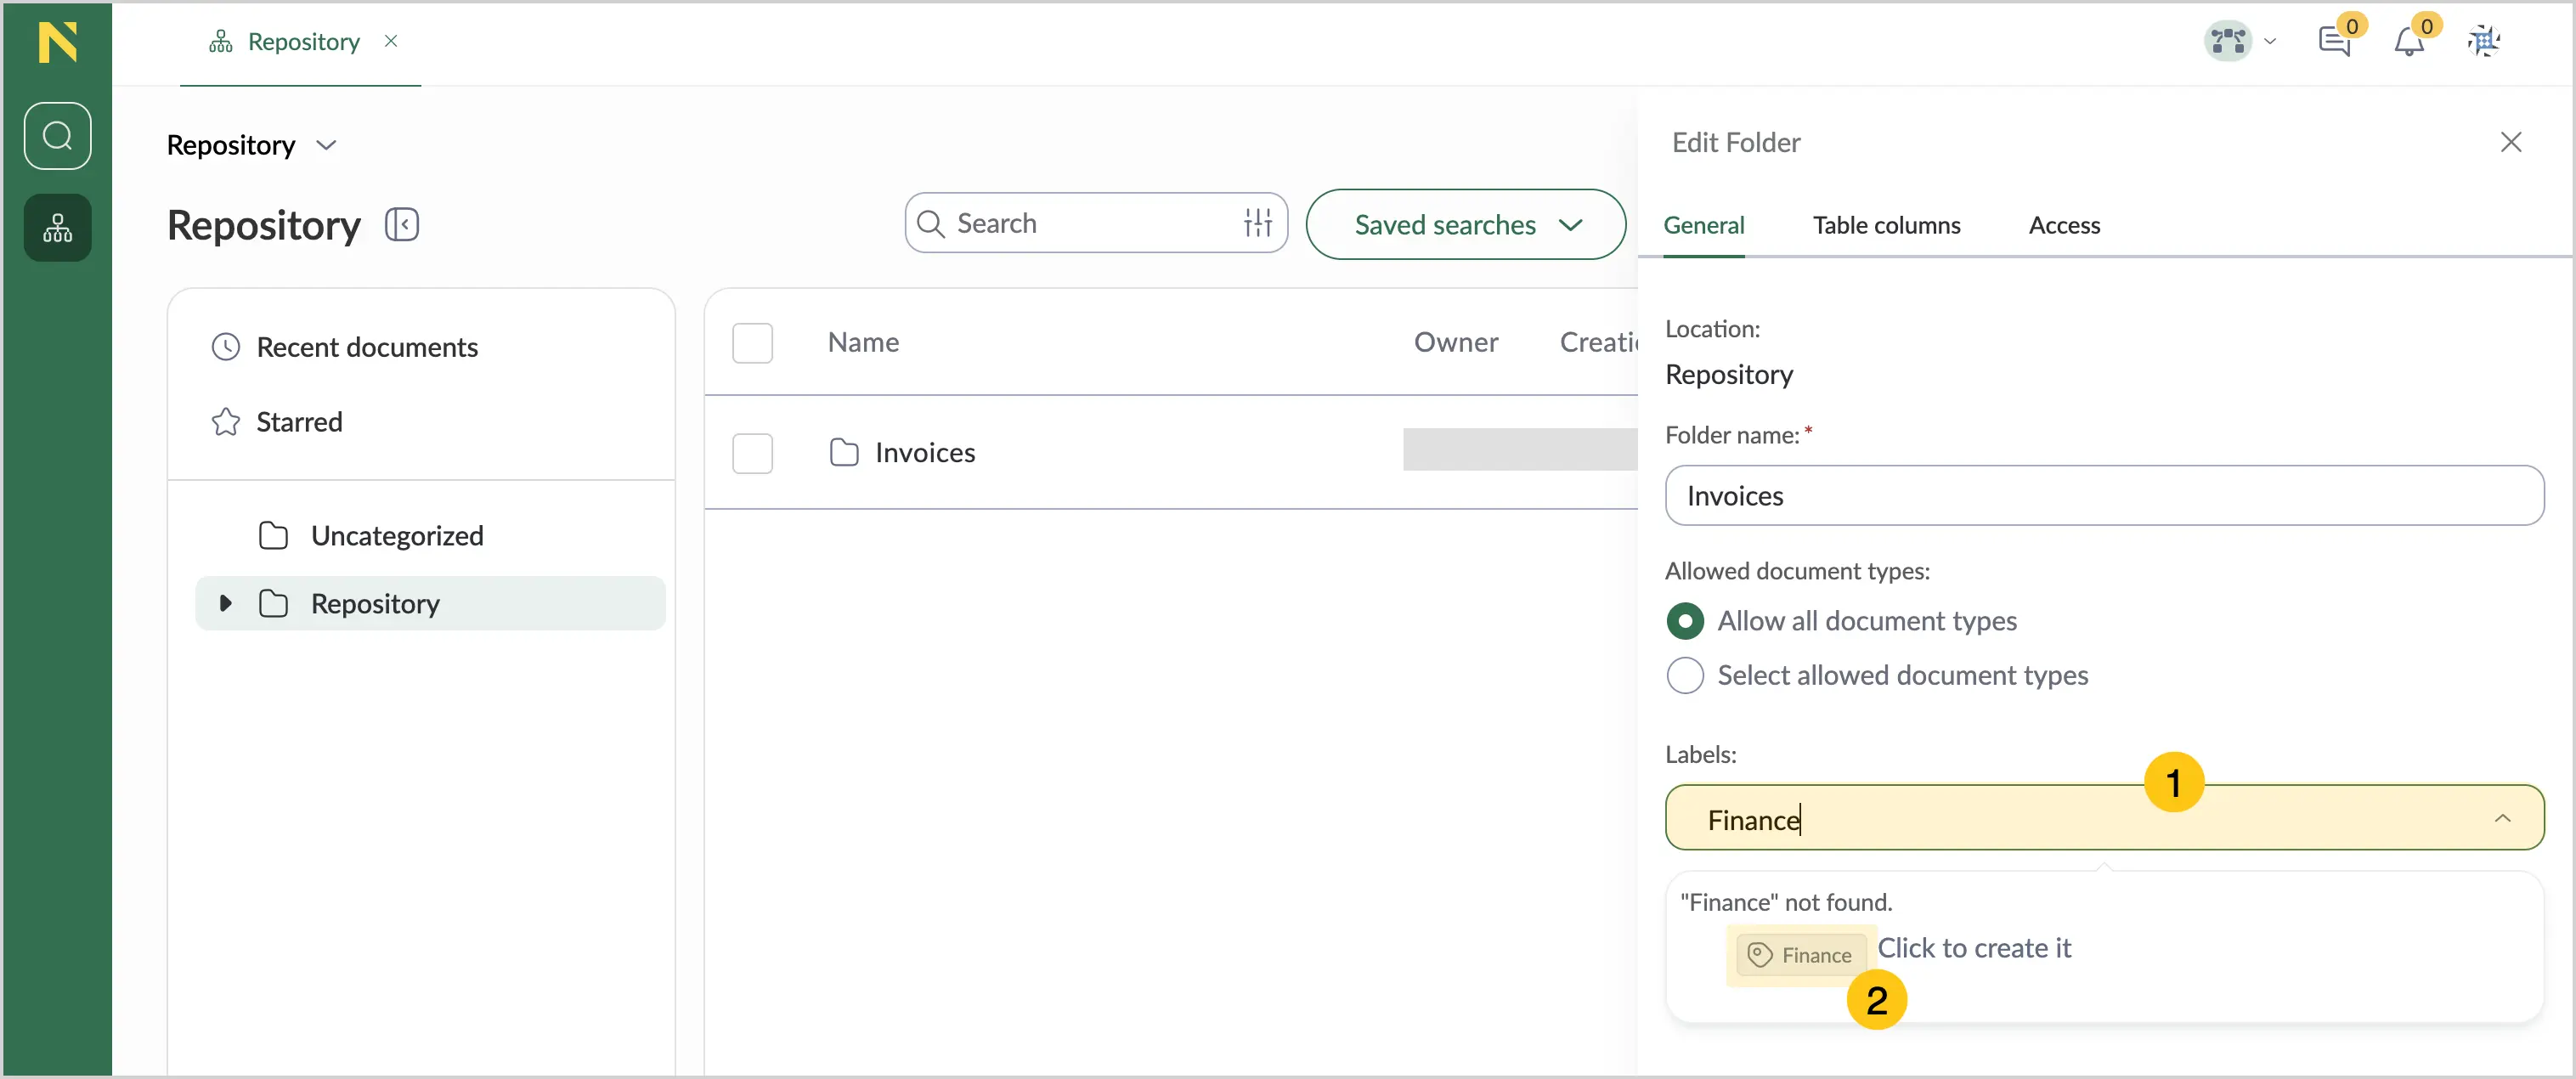Screen dimensions: 2576x1079
Task: Switch to the General tab
Action: 1704,225
